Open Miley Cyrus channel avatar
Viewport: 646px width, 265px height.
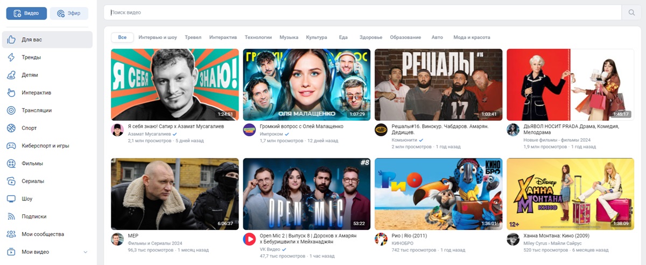[x=513, y=239]
